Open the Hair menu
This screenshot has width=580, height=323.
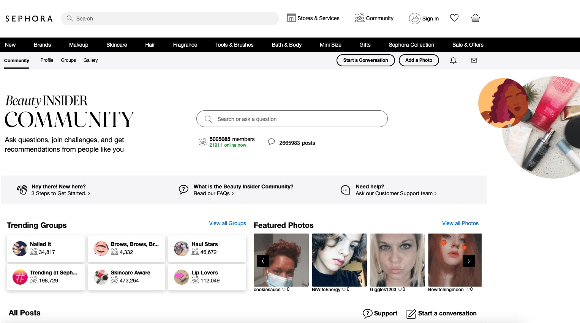coord(150,45)
